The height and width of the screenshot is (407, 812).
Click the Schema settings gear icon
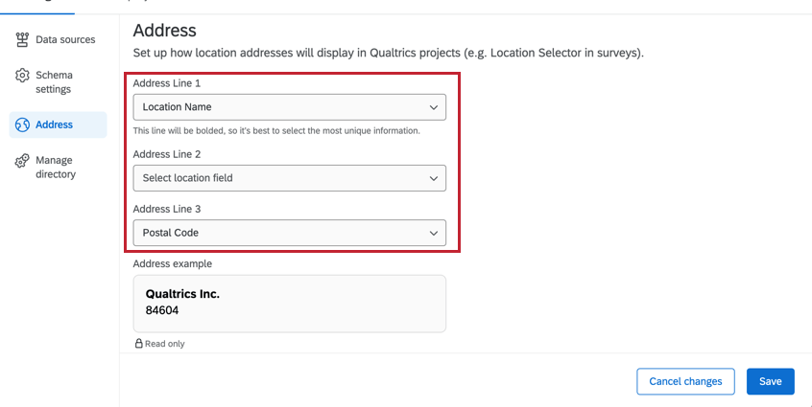[x=22, y=76]
